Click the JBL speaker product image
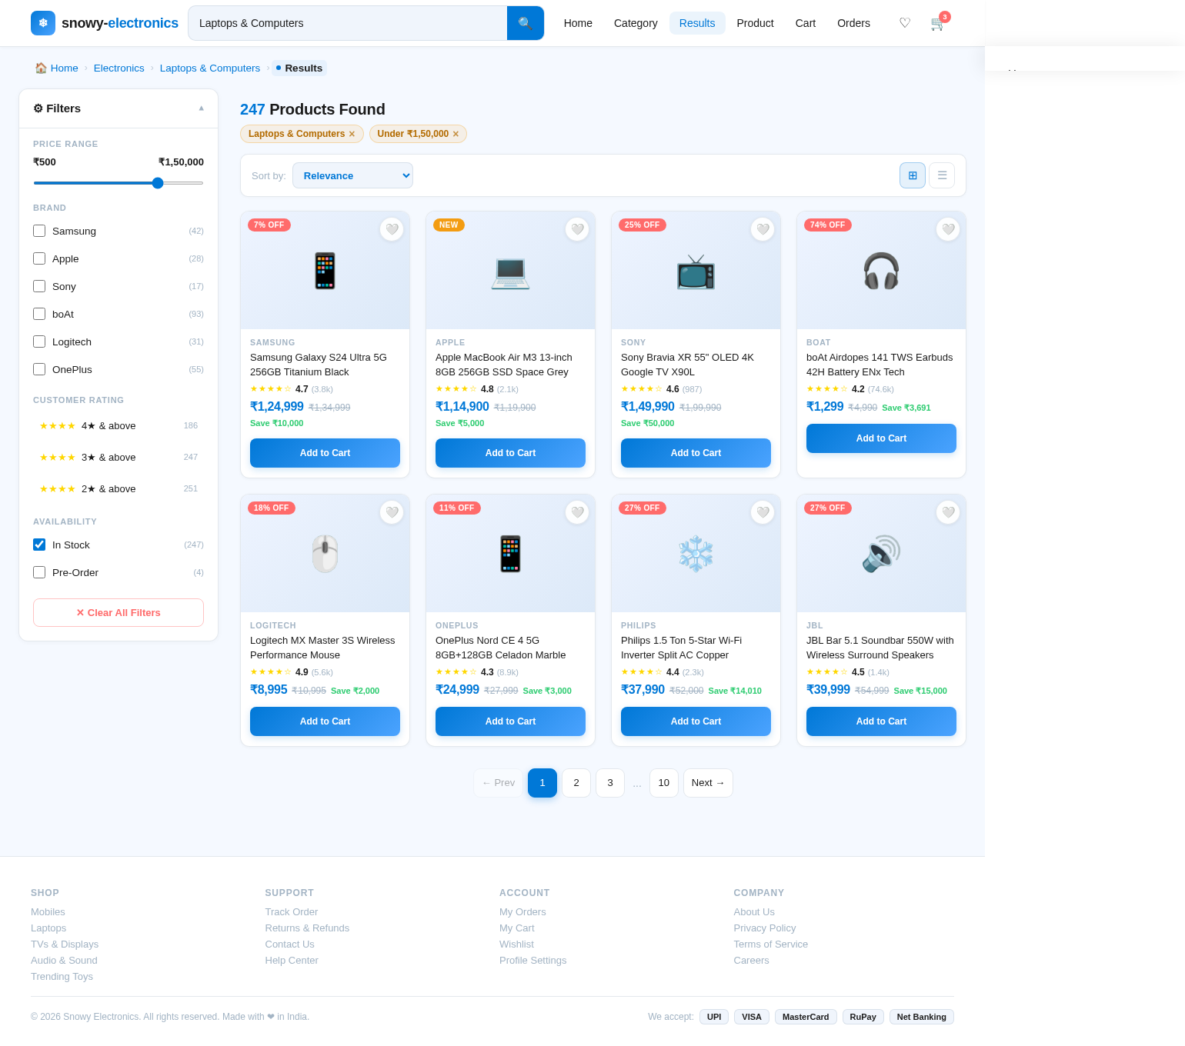 (x=881, y=554)
